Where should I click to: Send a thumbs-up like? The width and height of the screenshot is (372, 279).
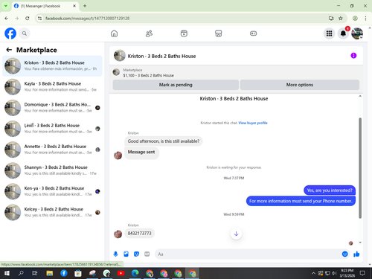[356, 254]
